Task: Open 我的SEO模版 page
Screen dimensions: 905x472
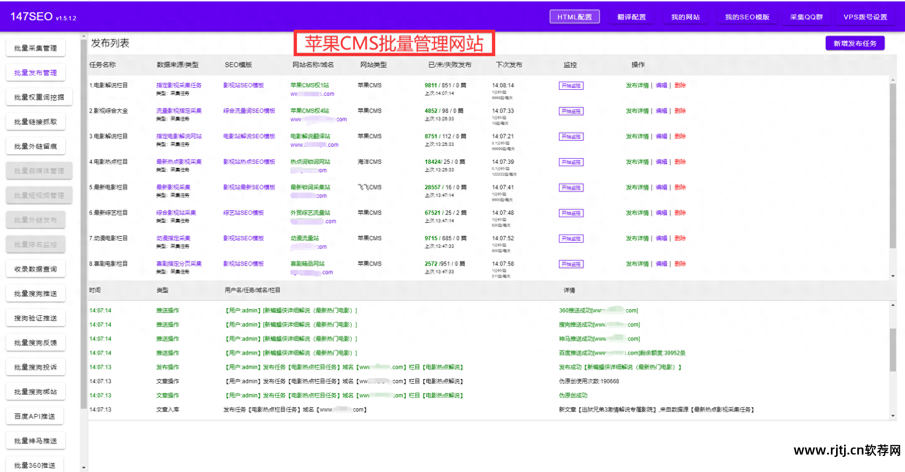Action: click(747, 16)
